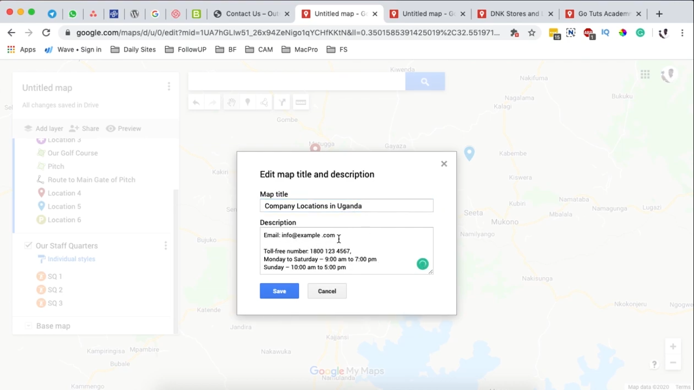694x390 pixels.
Task: Open the Apps bookmarks shortcut
Action: click(21, 49)
